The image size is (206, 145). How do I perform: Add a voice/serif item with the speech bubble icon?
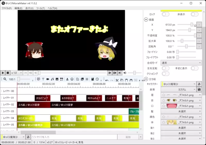click(38, 79)
